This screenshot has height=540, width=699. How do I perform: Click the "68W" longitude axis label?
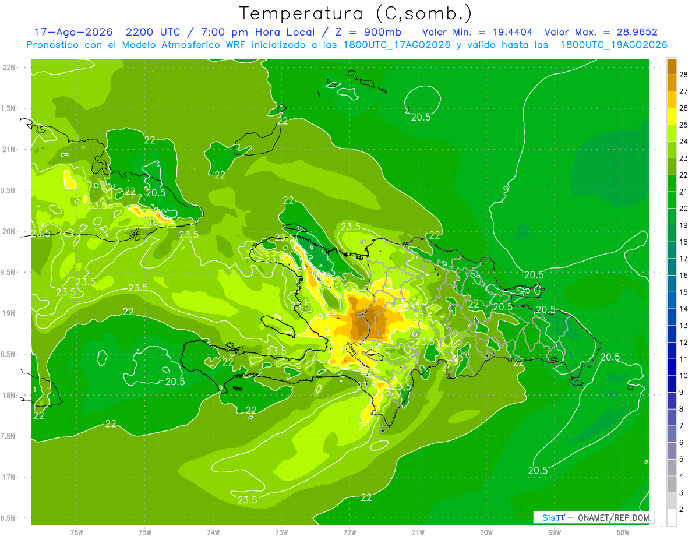[x=623, y=532]
